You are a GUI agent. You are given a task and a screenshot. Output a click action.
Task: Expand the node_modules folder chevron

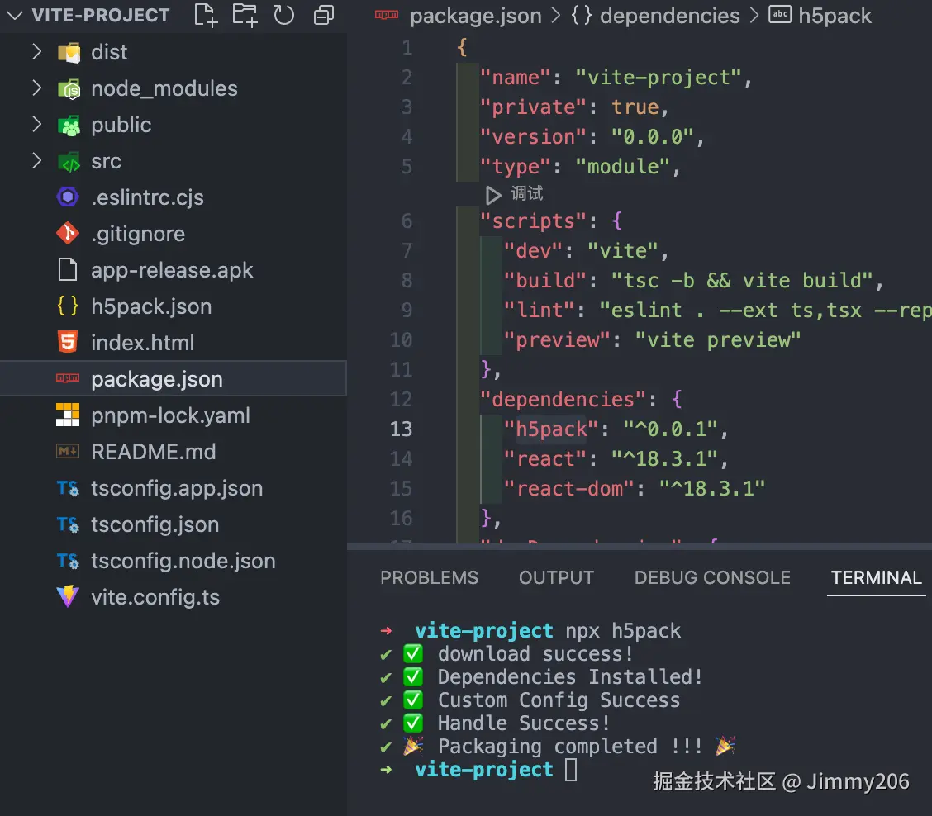pos(37,88)
